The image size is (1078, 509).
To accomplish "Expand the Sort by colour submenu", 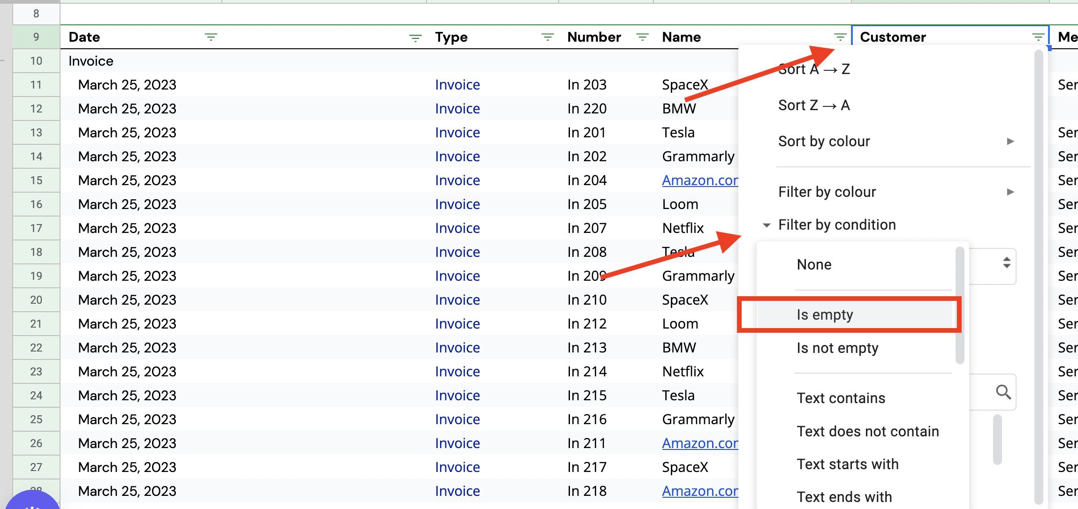I will pos(1010,142).
